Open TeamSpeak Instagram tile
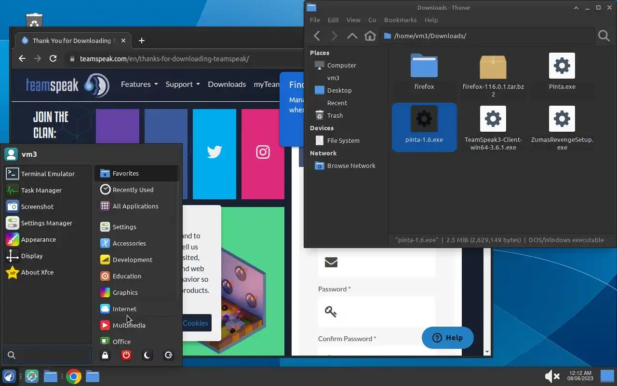Image resolution: width=617 pixels, height=386 pixels. pos(263,154)
